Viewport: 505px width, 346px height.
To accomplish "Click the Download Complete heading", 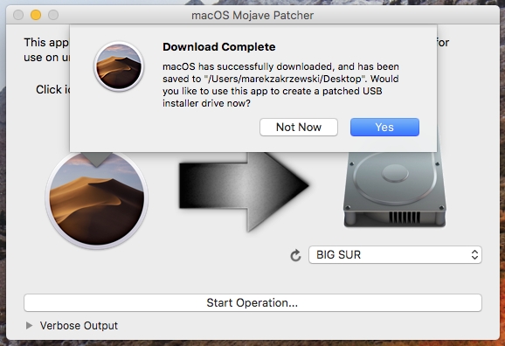I will [219, 47].
